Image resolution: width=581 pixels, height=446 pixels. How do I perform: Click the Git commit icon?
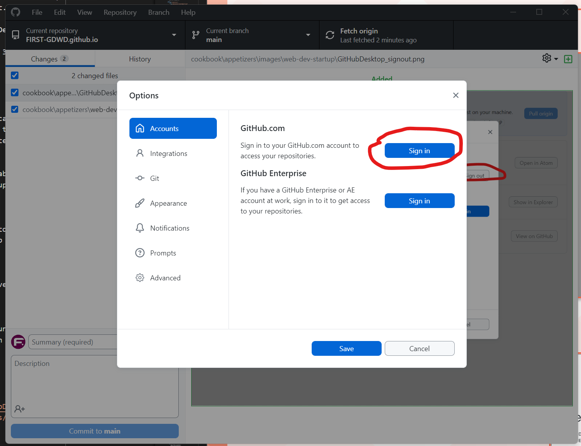140,178
